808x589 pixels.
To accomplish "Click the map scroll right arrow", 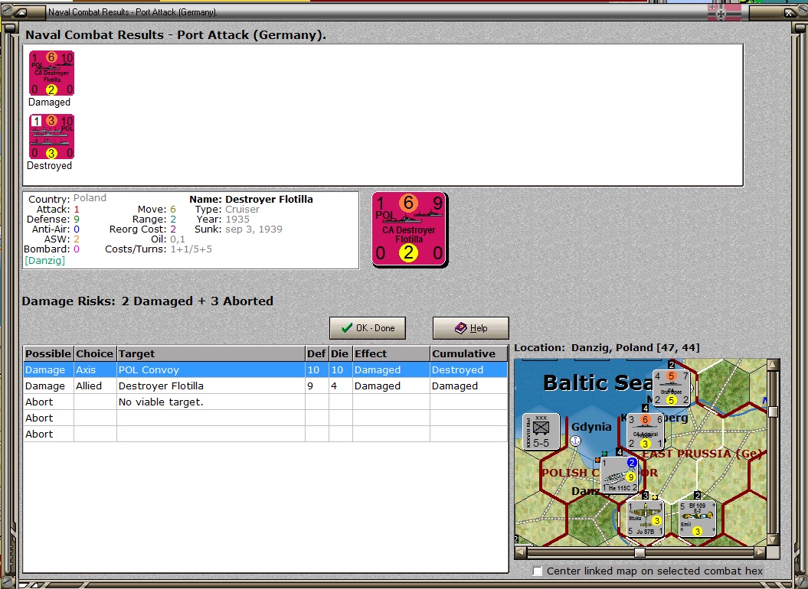I will pos(760,552).
